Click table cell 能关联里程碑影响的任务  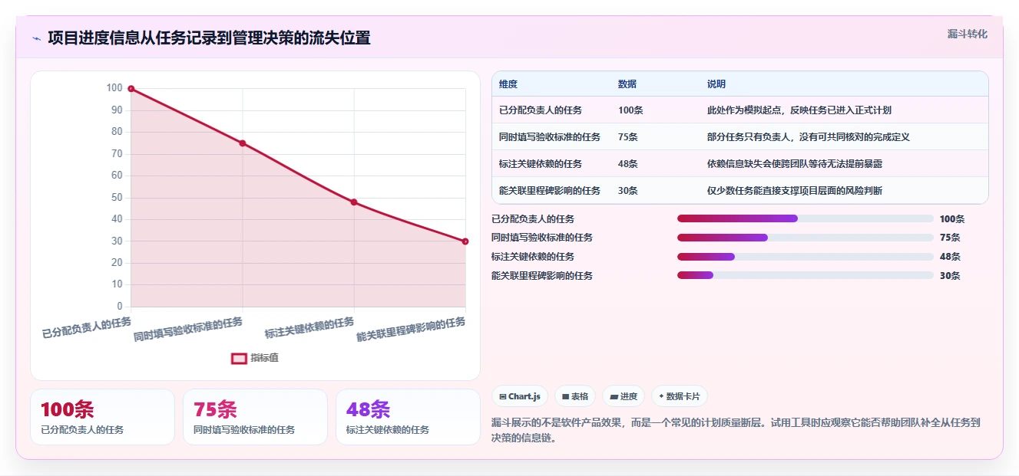pyautogui.click(x=550, y=191)
